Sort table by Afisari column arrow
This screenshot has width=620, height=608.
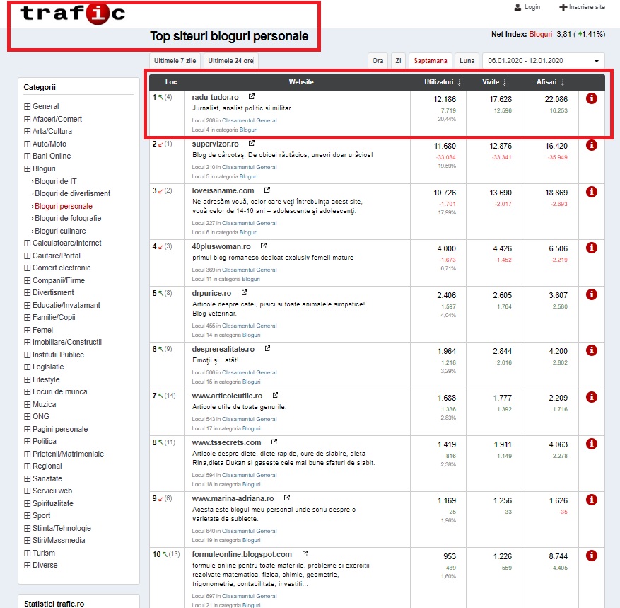pyautogui.click(x=563, y=82)
